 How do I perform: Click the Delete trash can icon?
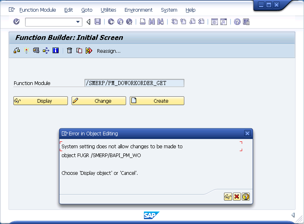coord(70,51)
